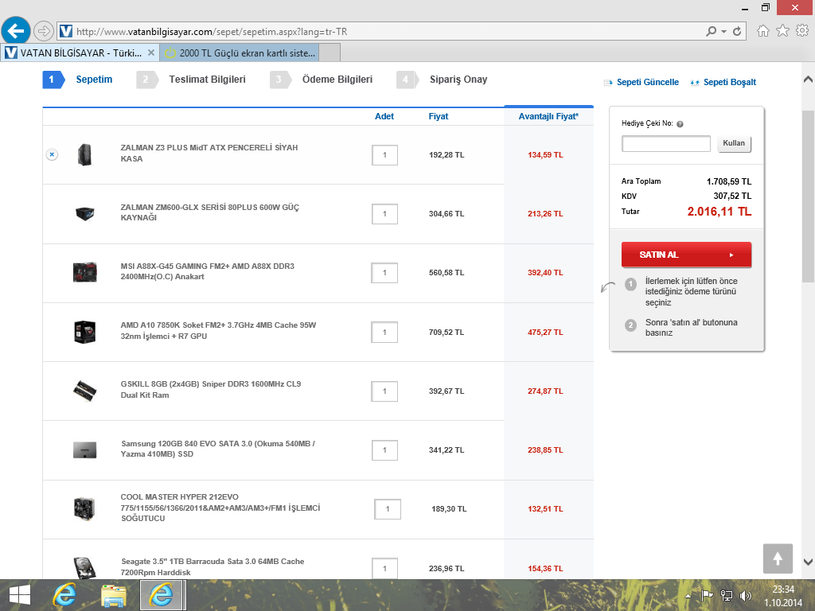Click quantity field for ZALMAN Z3 PLUS
The image size is (815, 611).
(384, 155)
